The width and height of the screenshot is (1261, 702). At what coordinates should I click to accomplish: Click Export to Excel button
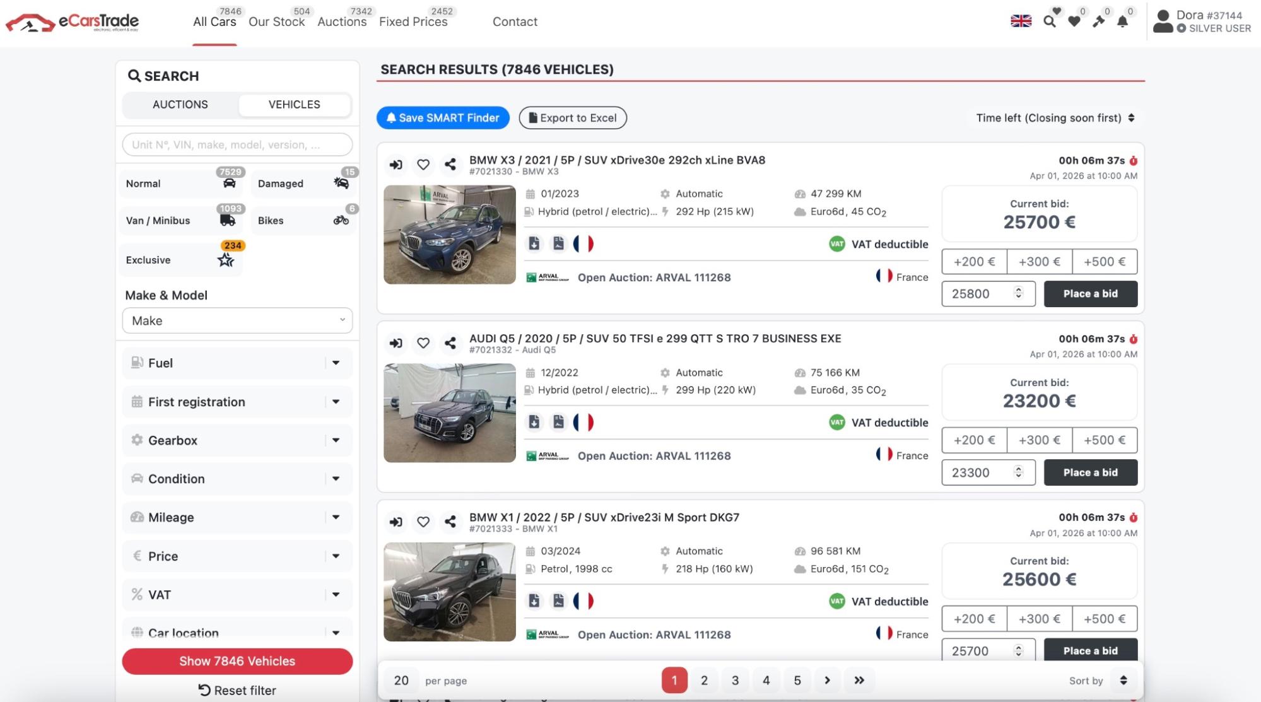pyautogui.click(x=572, y=118)
